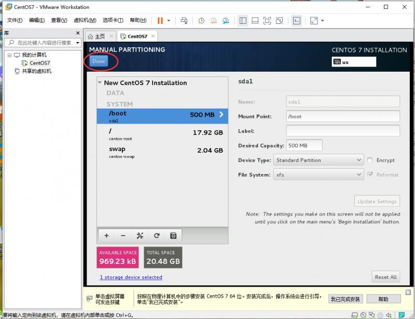Screen dimensions: 415x319
Task: Reload storage configuration from disk icon
Action: (x=157, y=235)
